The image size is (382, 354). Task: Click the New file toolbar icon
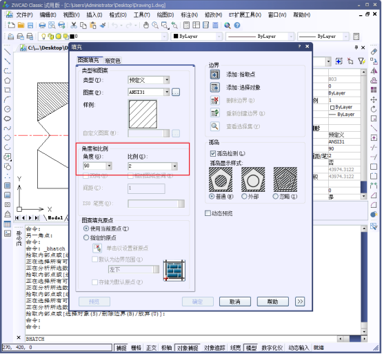click(x=11, y=25)
